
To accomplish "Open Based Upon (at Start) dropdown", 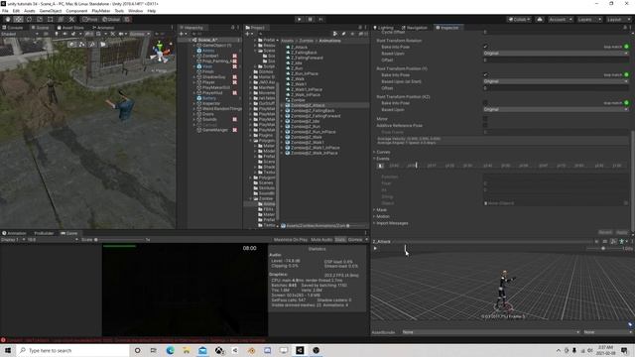I will click(556, 81).
